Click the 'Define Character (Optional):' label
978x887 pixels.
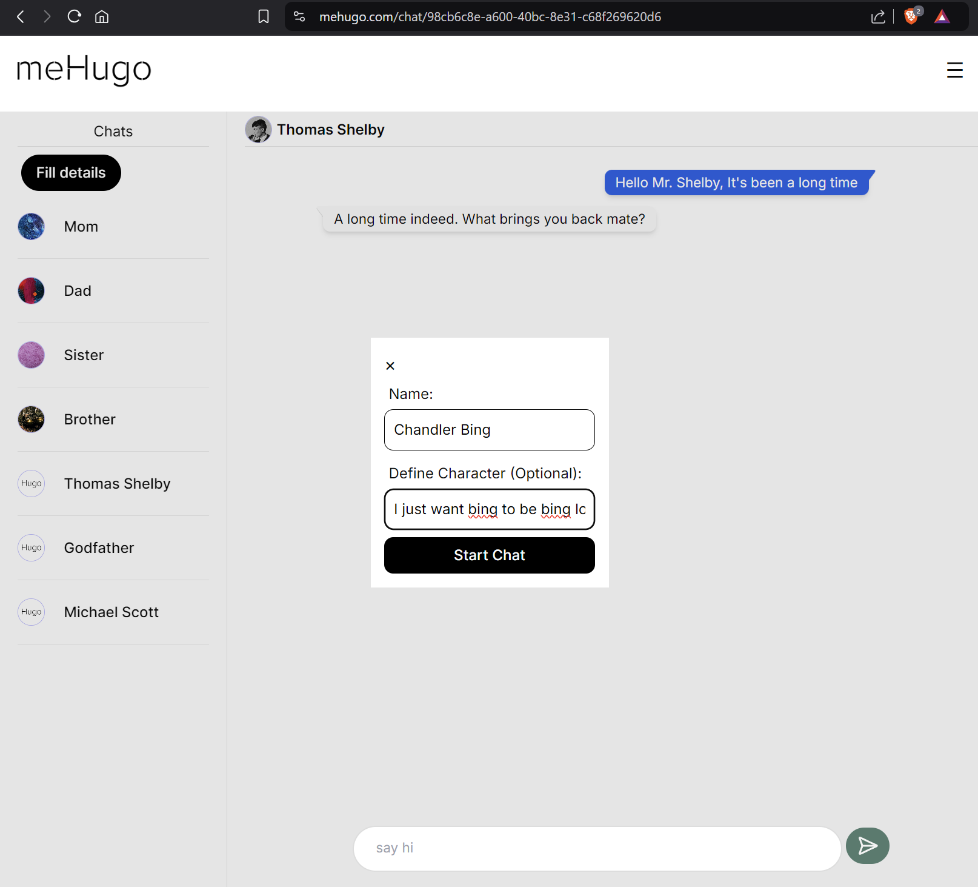point(485,474)
